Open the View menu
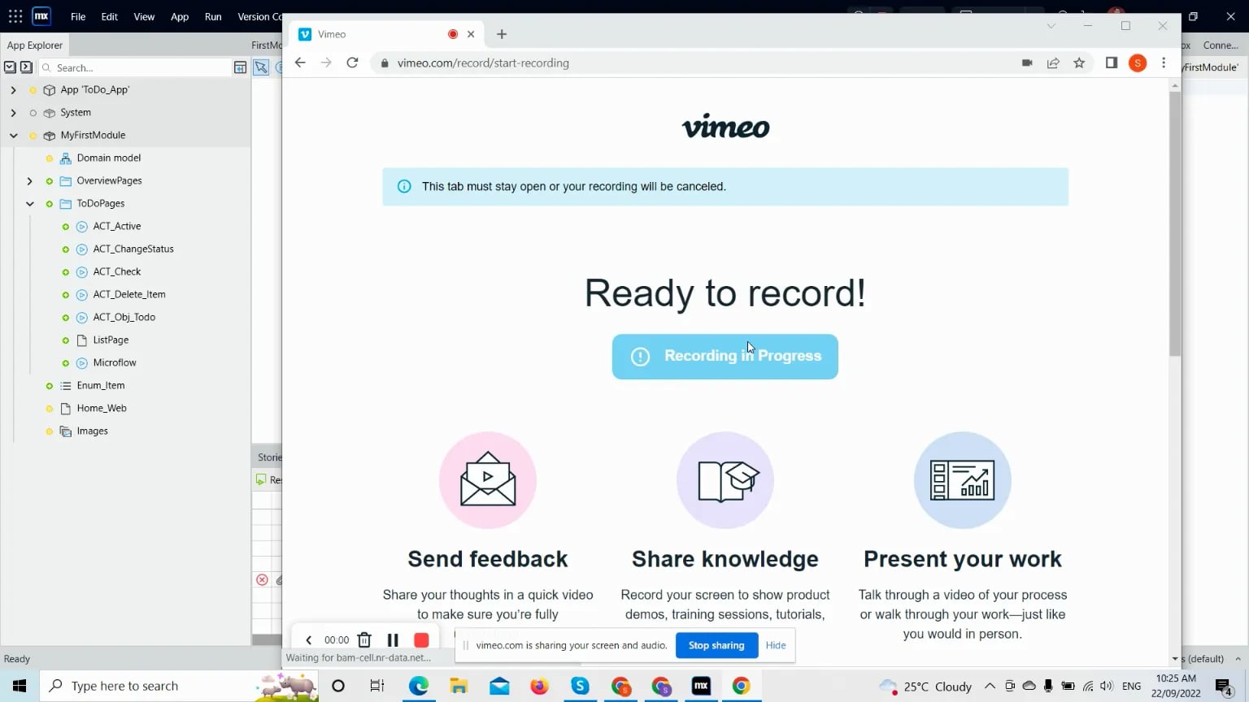Image resolution: width=1249 pixels, height=702 pixels. click(144, 16)
